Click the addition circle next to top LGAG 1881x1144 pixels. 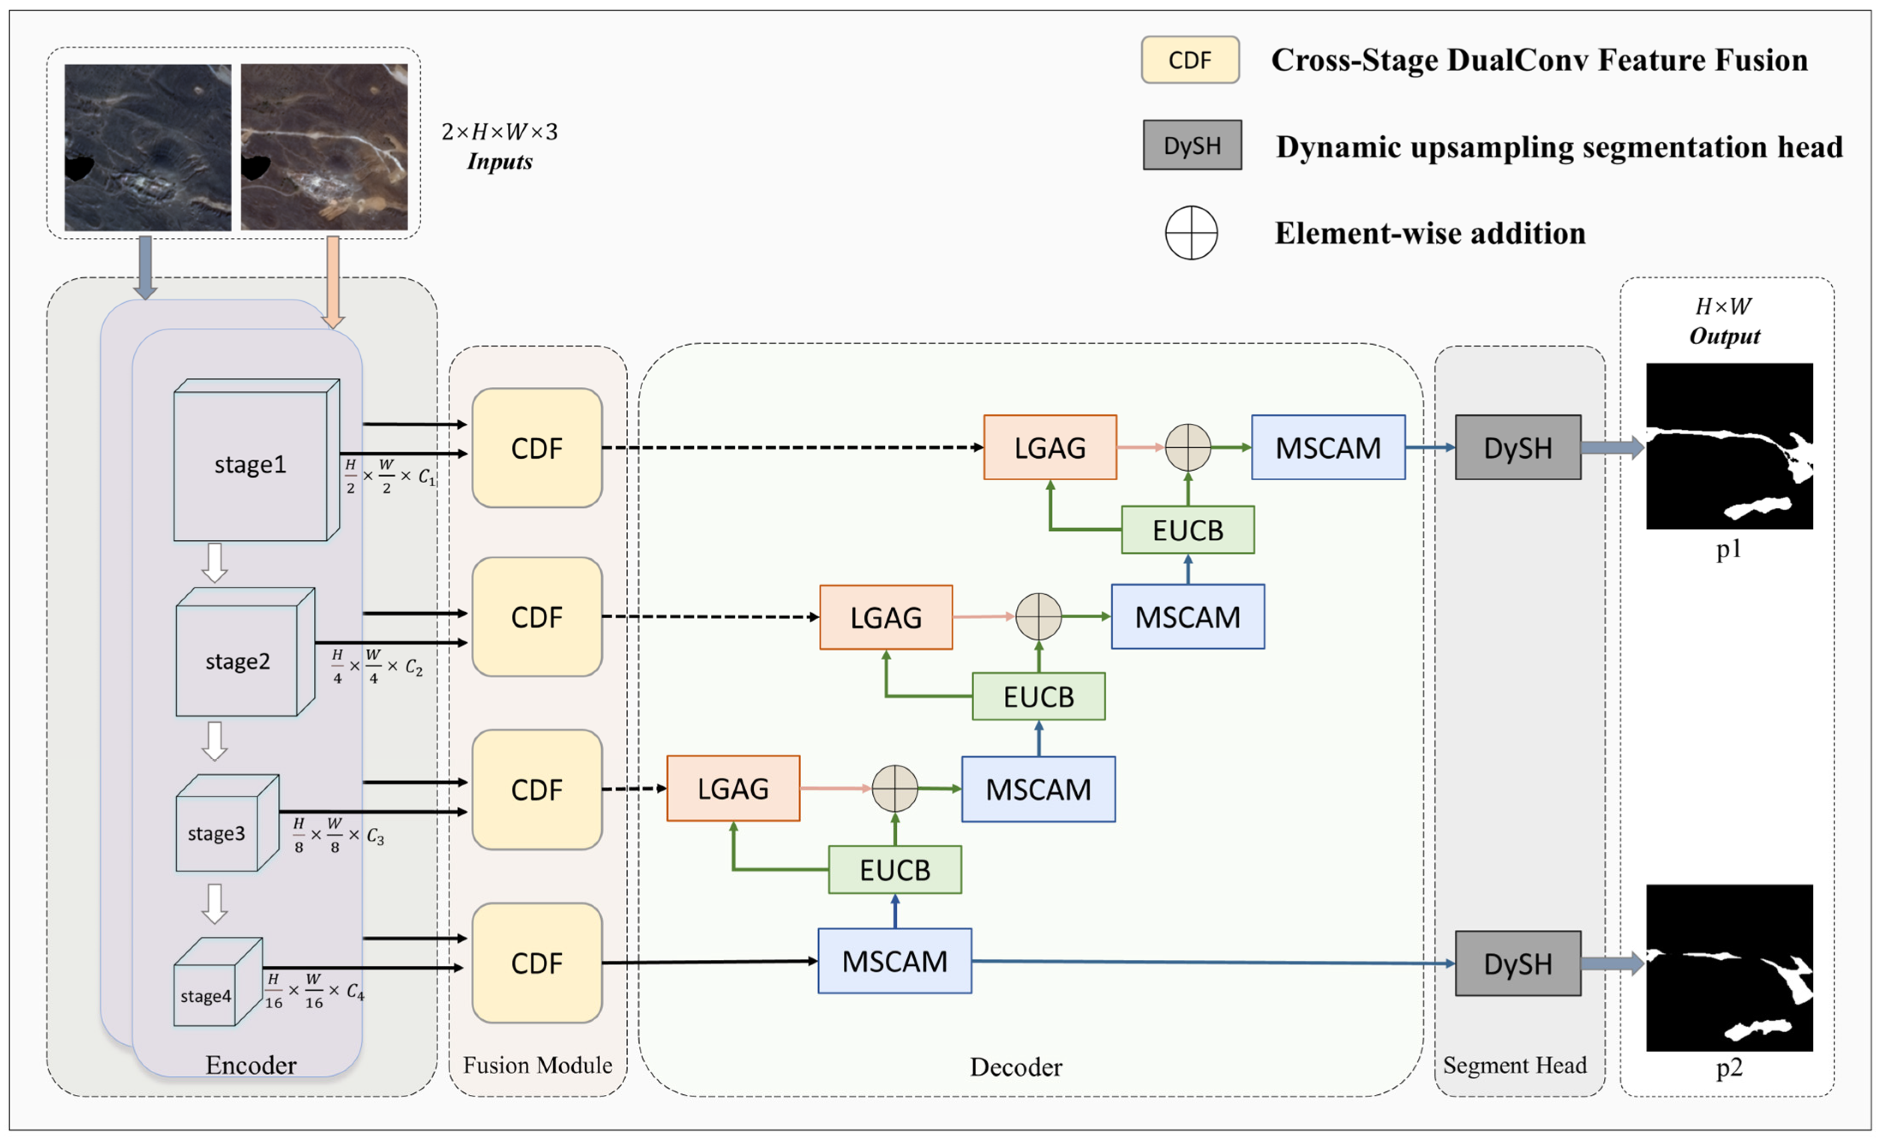click(1188, 447)
